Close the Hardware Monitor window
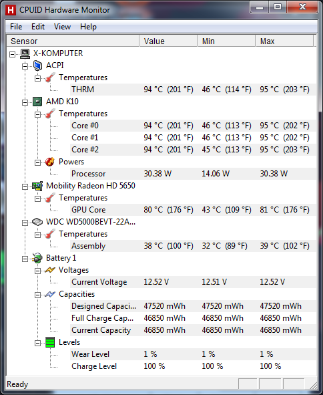This screenshot has width=323, height=395. [x=302, y=7]
